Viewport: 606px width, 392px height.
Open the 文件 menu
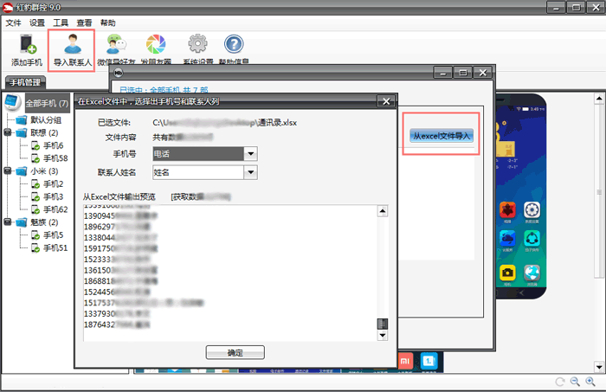pyautogui.click(x=14, y=22)
